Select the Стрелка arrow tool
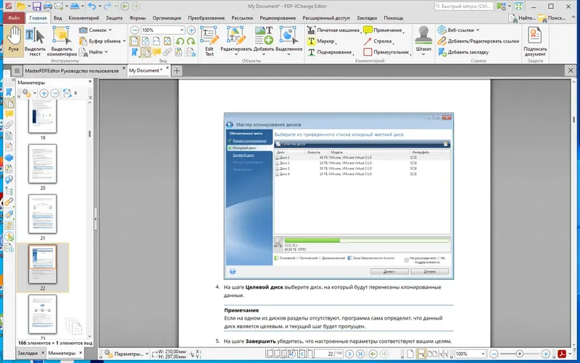580x363 pixels. [378, 41]
